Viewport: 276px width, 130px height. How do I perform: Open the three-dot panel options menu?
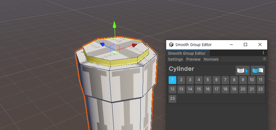[x=263, y=53]
